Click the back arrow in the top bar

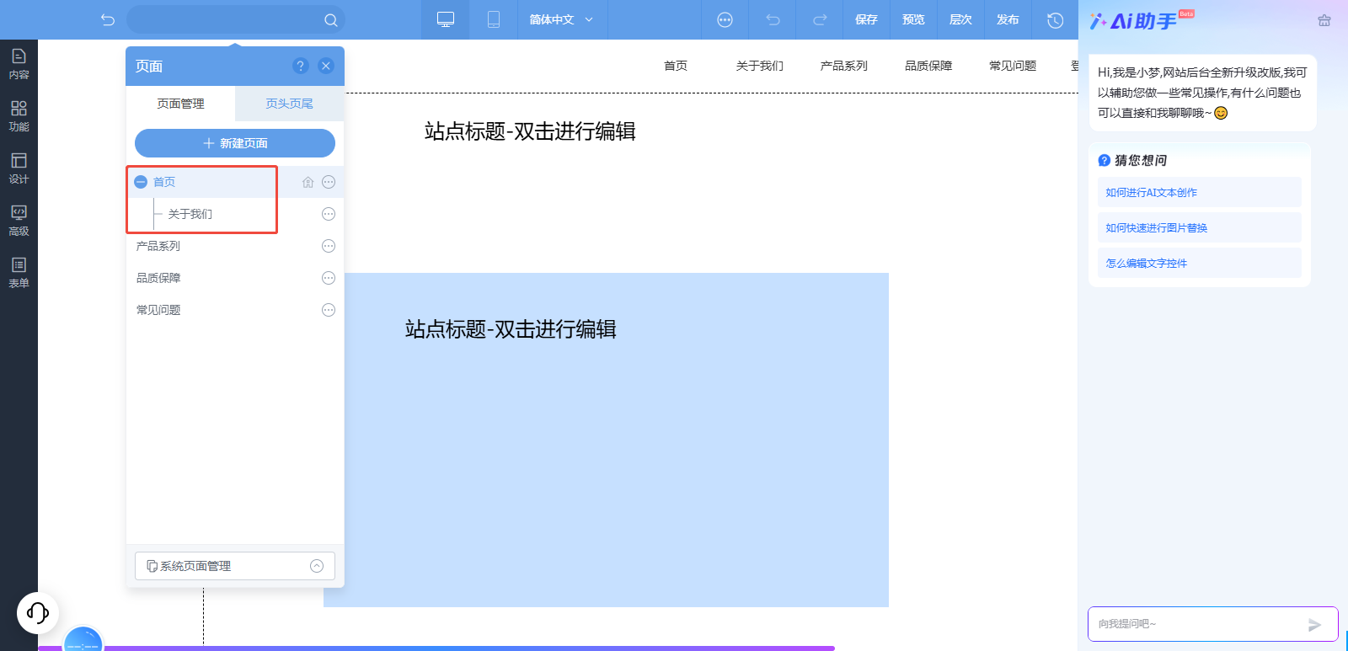(x=108, y=19)
